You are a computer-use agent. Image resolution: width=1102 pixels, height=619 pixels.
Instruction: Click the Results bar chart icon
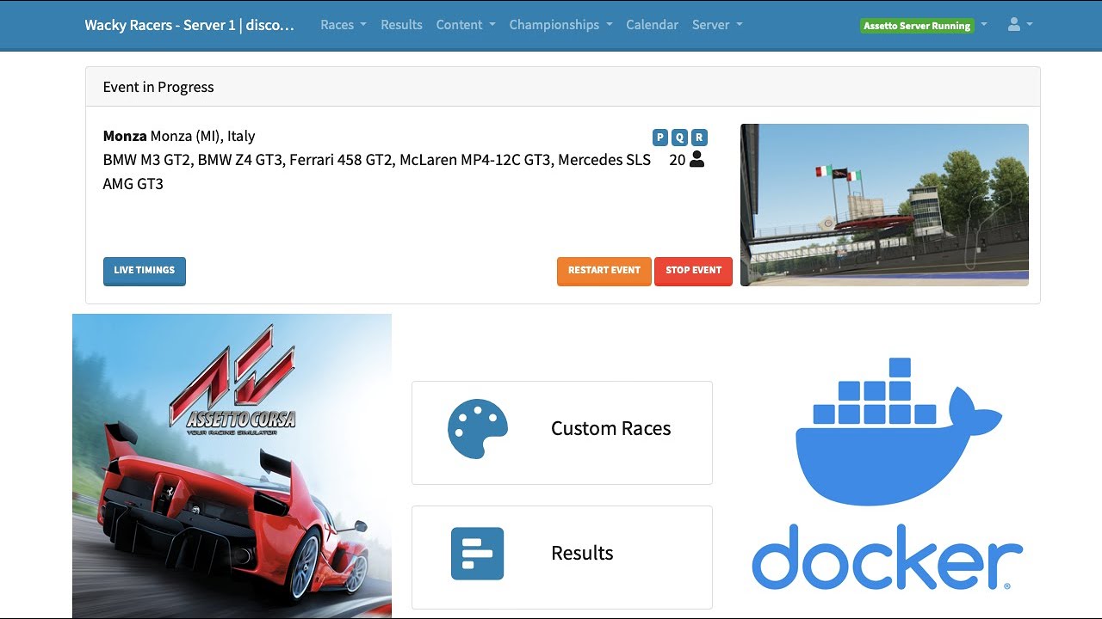478,553
